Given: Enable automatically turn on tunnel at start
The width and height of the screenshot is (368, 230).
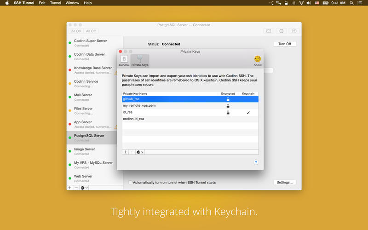Looking at the screenshot, I should [130, 183].
